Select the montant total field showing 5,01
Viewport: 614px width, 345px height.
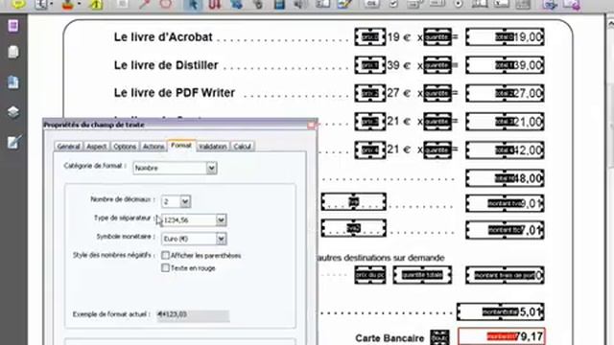501,311
